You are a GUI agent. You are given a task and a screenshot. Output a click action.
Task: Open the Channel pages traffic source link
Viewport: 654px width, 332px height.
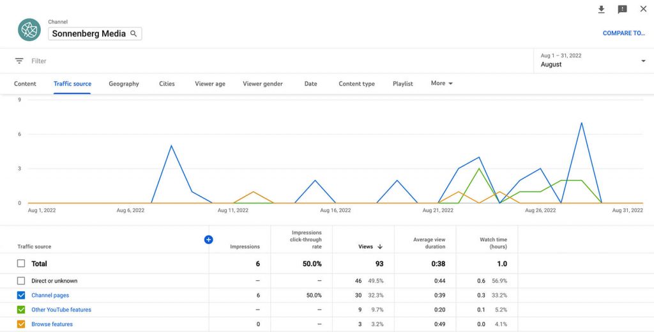click(50, 296)
